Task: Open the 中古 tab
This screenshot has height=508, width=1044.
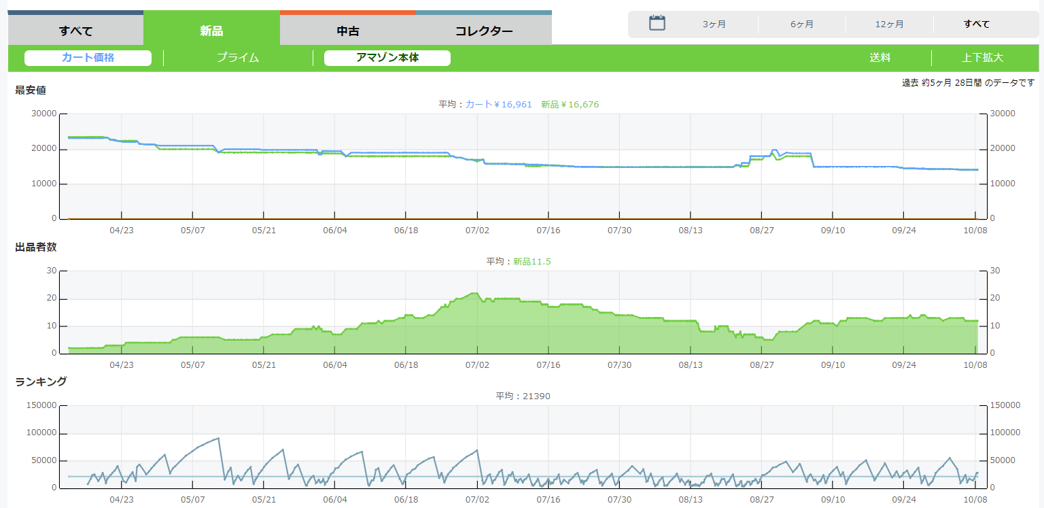Action: click(x=347, y=31)
